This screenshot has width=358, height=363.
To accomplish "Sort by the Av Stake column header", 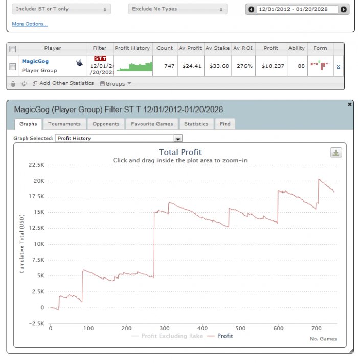I will pyautogui.click(x=218, y=48).
